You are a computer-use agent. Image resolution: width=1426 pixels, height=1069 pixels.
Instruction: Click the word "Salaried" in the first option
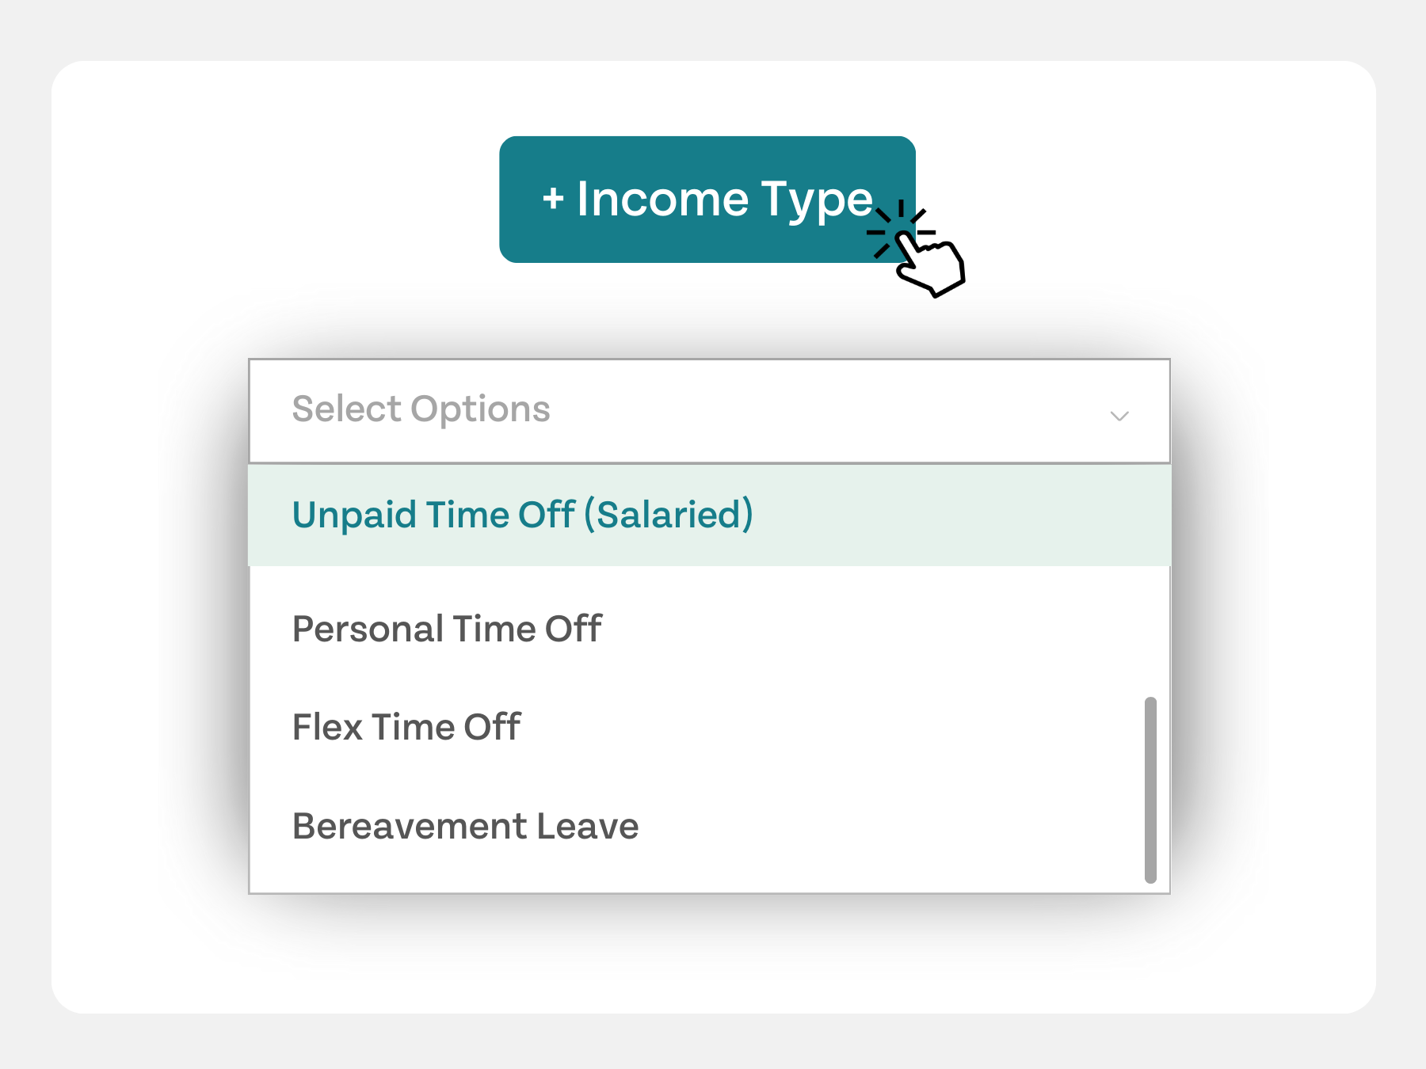point(669,515)
